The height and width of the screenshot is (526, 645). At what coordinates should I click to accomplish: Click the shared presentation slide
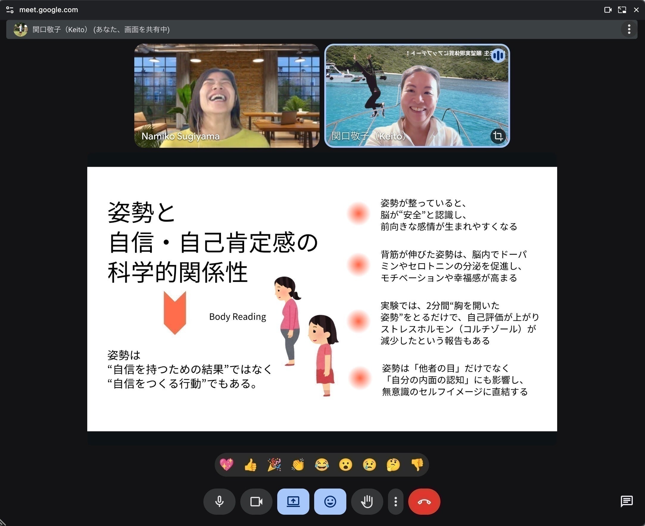(x=322, y=299)
